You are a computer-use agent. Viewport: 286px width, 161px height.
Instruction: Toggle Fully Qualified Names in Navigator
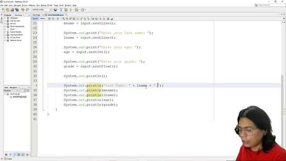tap(23, 155)
